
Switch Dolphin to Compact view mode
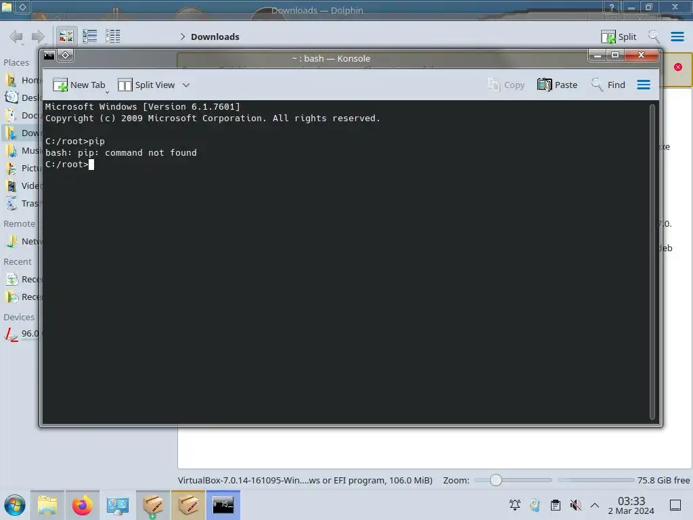pos(90,37)
